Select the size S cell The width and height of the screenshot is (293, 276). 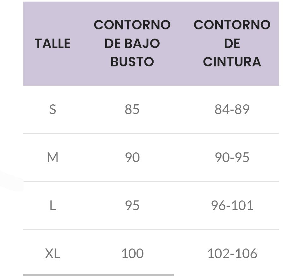(52, 109)
